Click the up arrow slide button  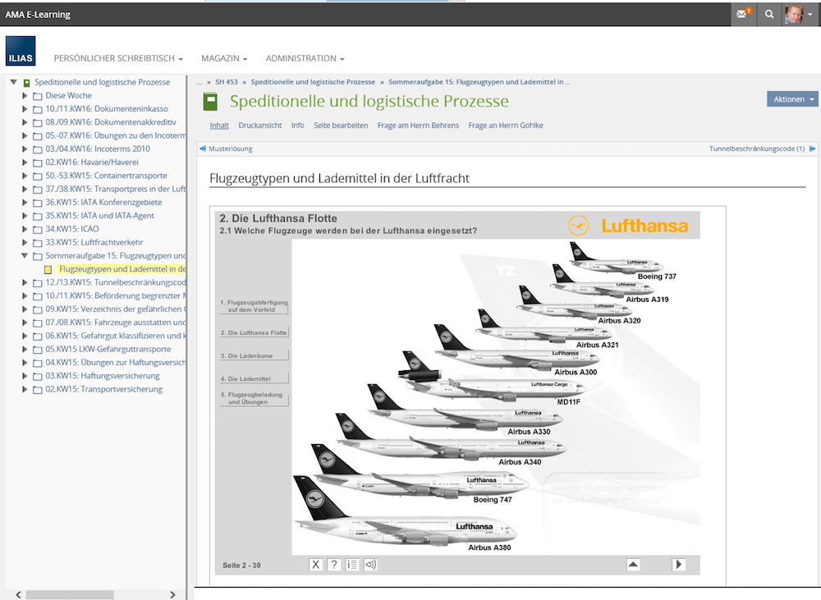pyautogui.click(x=633, y=564)
